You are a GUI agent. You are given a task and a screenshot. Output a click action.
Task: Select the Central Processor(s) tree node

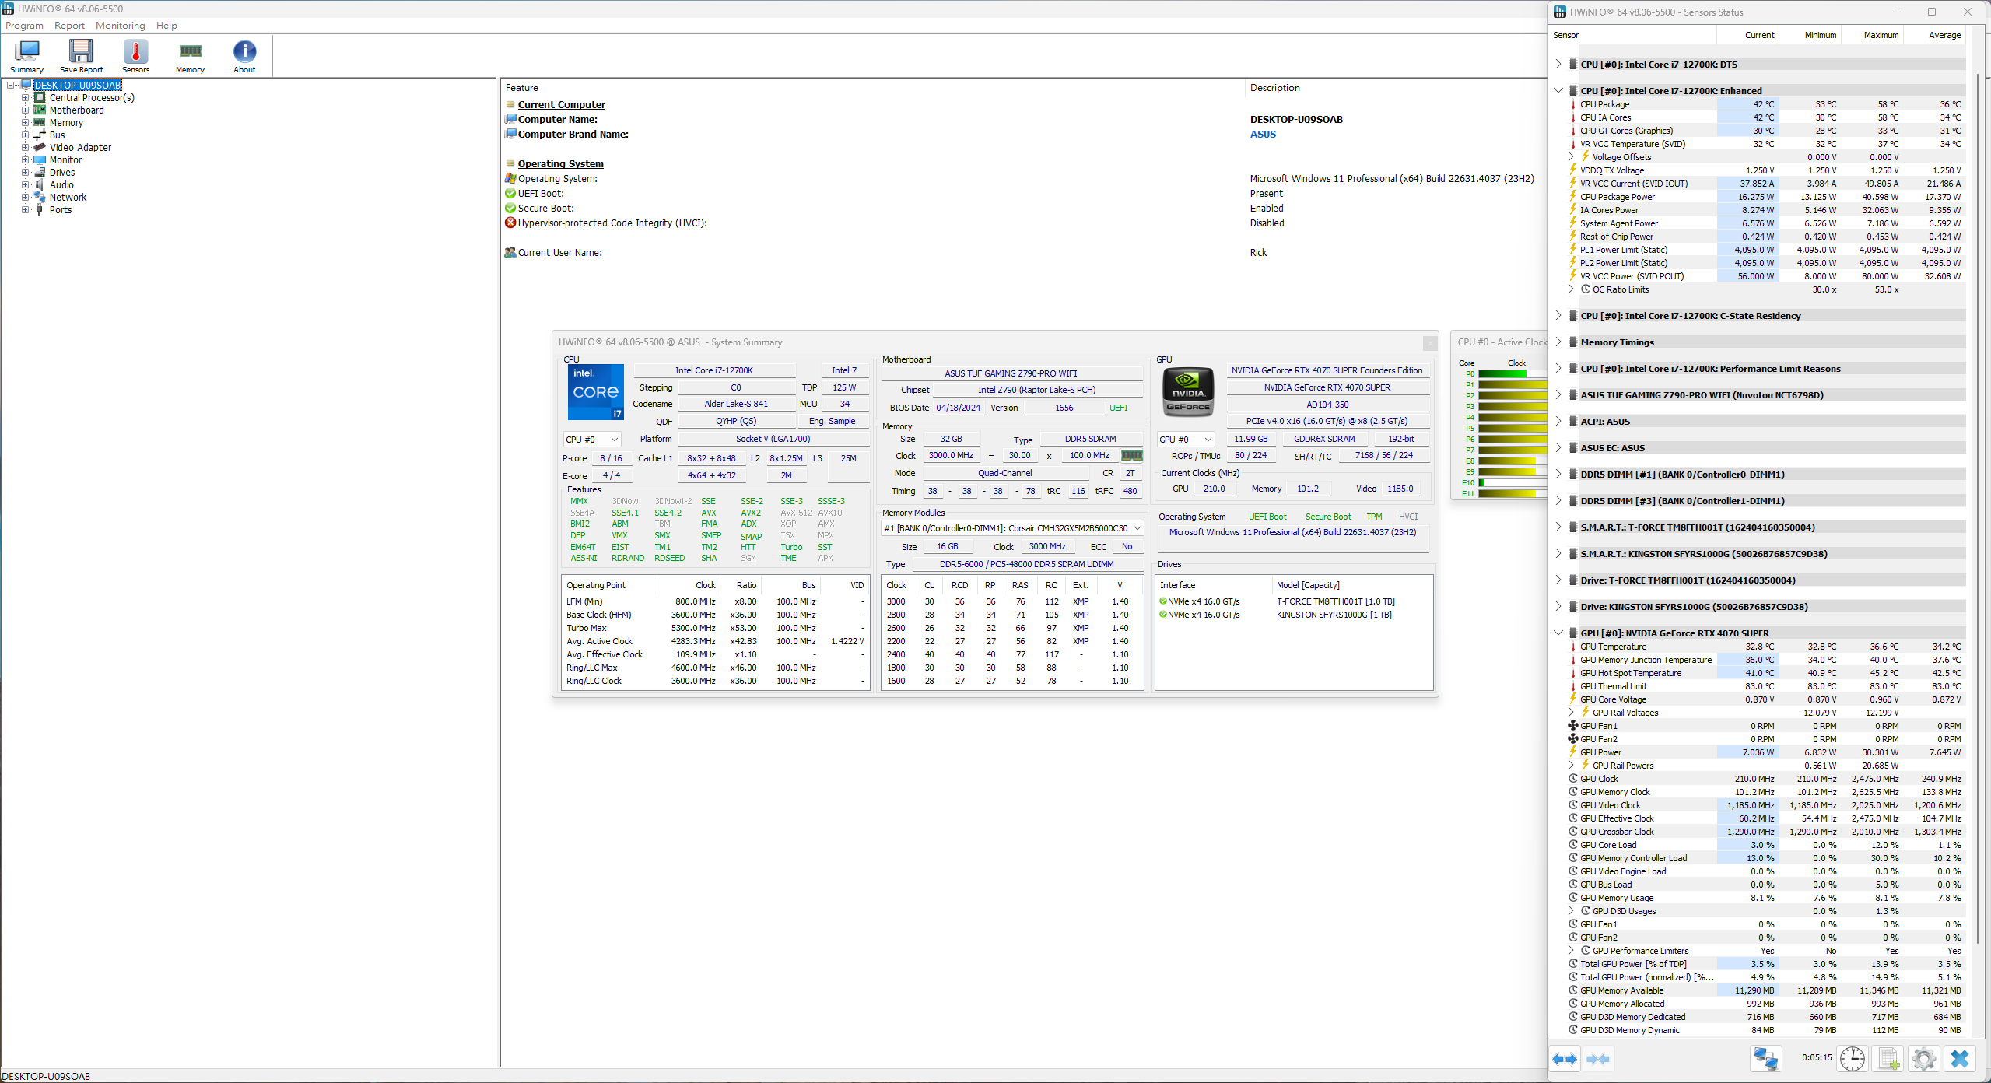(x=92, y=98)
